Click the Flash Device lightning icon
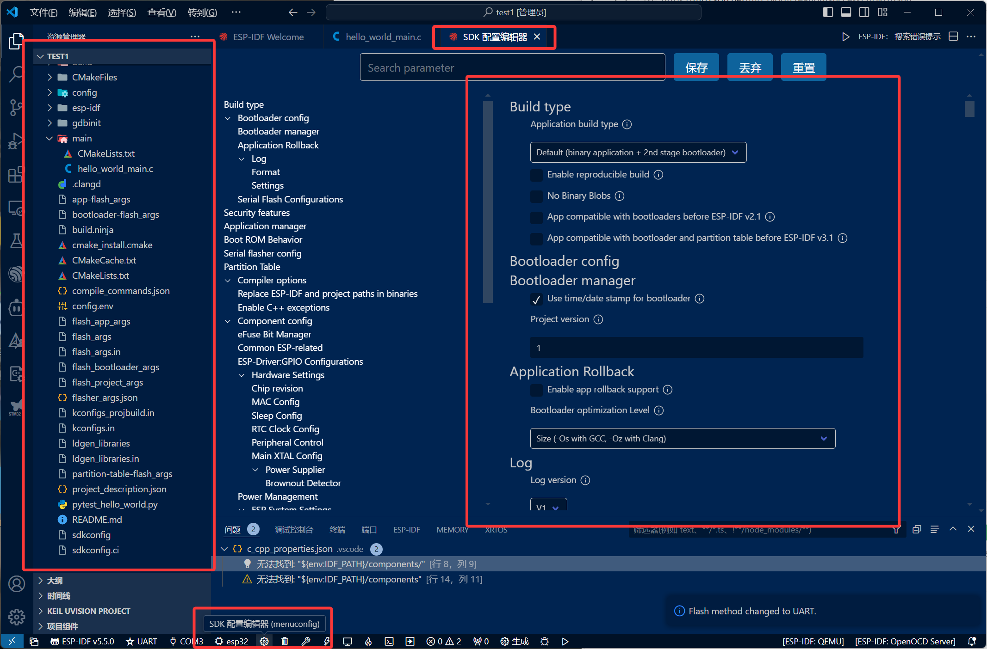Viewport: 987px width, 649px height. pos(327,641)
